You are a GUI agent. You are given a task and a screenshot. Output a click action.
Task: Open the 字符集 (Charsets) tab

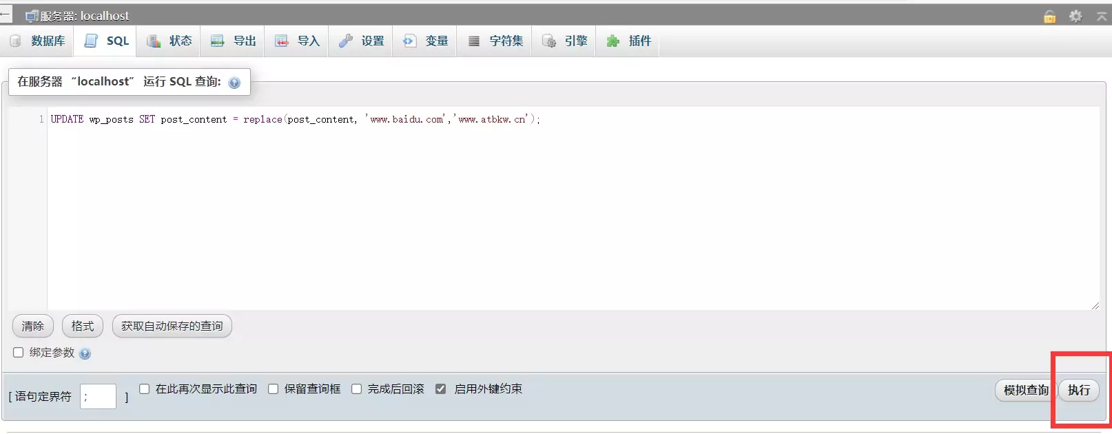point(495,41)
